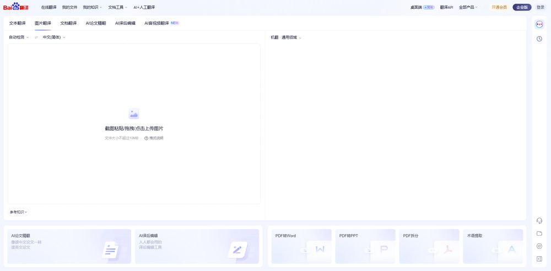The image size is (551, 271).
Task: Open the PDF拆分 tool card
Action: pos(429,246)
